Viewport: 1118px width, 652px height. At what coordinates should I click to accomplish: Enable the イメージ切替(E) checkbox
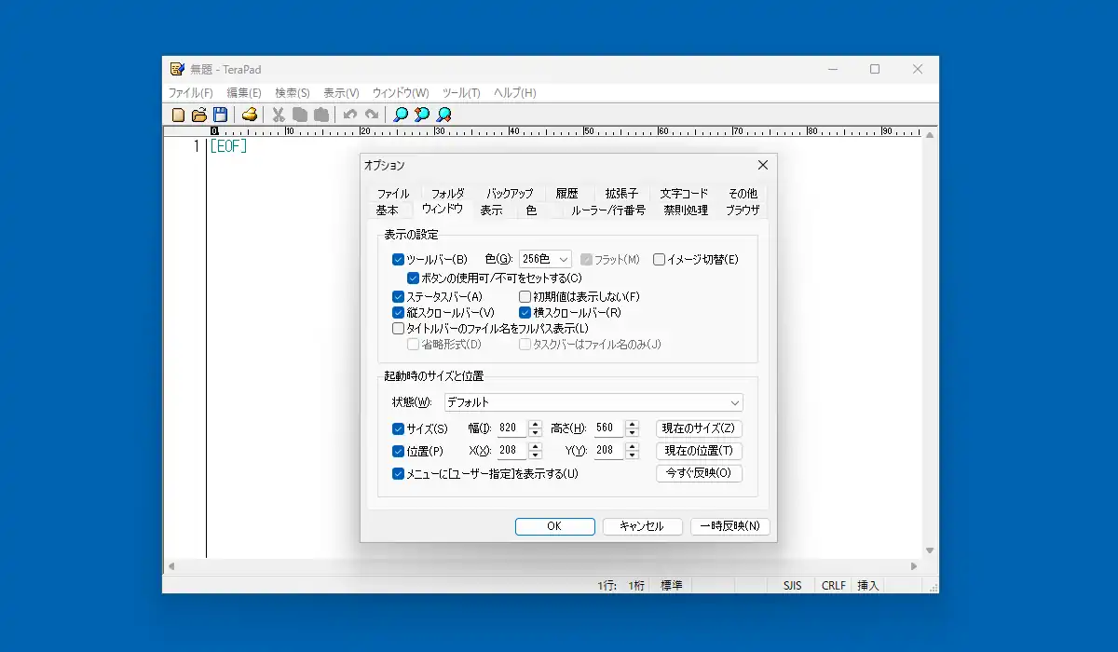(659, 260)
